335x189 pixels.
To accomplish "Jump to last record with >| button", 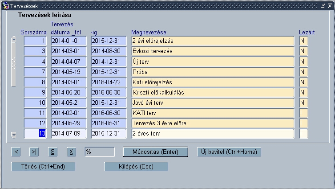I will [34, 152].
